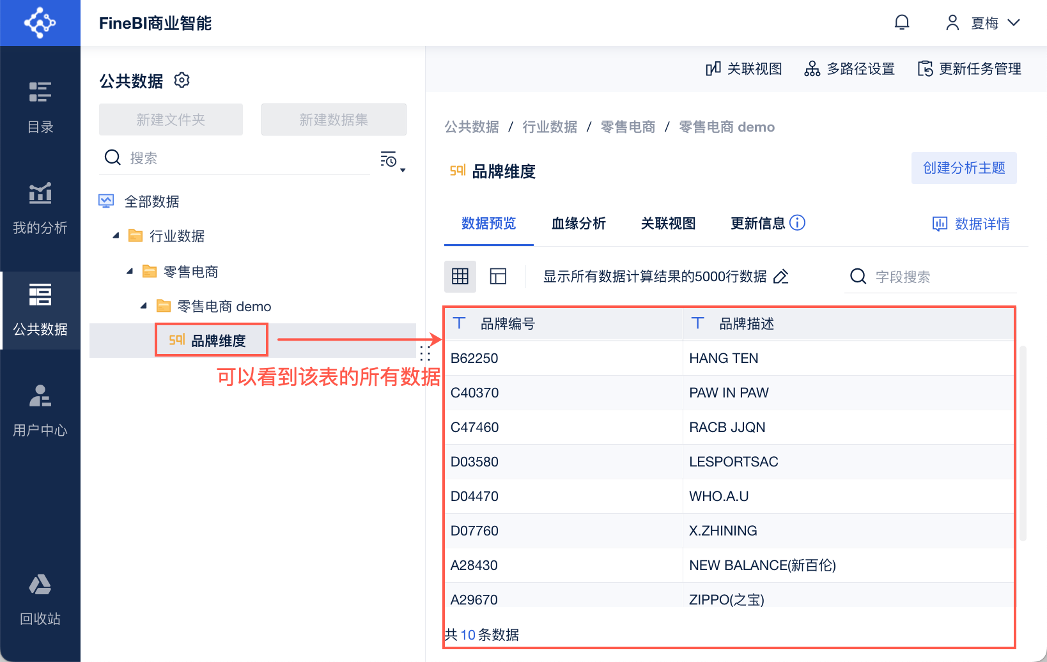1047x662 pixels.
Task: Click the 行业数据 folder icon
Action: point(135,236)
